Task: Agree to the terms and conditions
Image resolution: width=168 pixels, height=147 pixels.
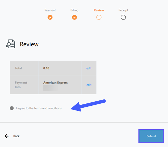Action: pos(12,108)
